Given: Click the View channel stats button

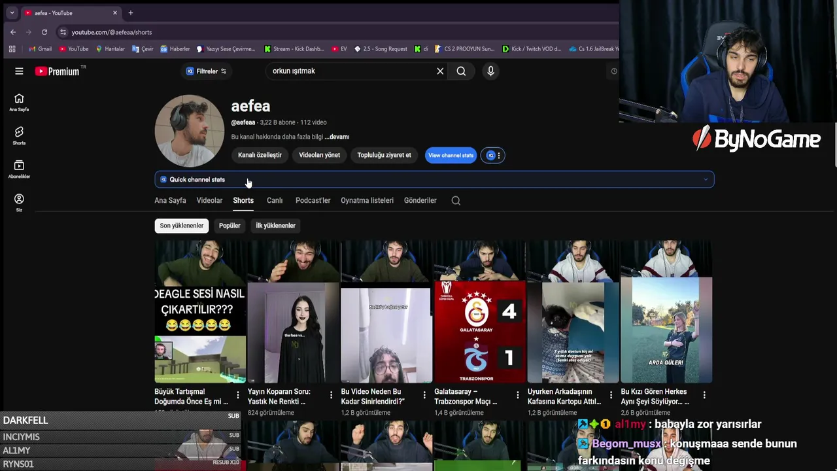Looking at the screenshot, I should coord(451,155).
